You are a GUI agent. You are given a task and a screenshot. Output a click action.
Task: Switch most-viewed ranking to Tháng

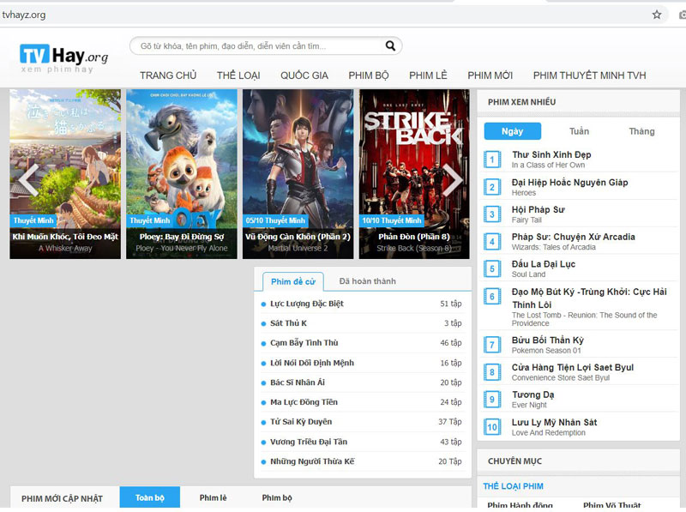click(641, 131)
